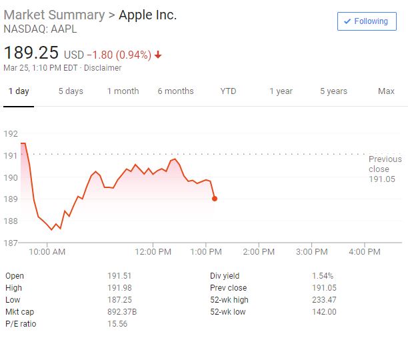The width and height of the screenshot is (408, 338).
Task: Switch to the 5 days tab
Action: point(71,91)
